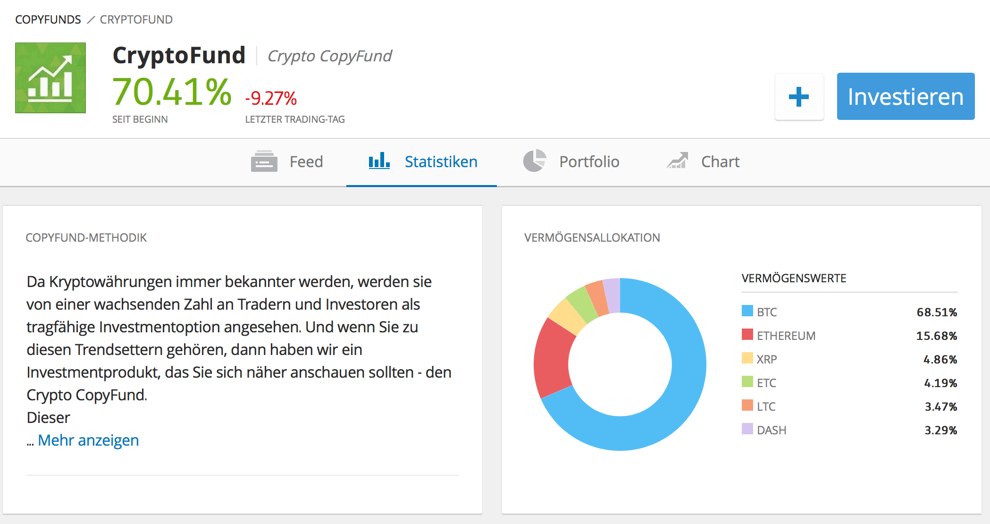Click the 70.41% performance value
This screenshot has width=990, height=524.
click(172, 92)
